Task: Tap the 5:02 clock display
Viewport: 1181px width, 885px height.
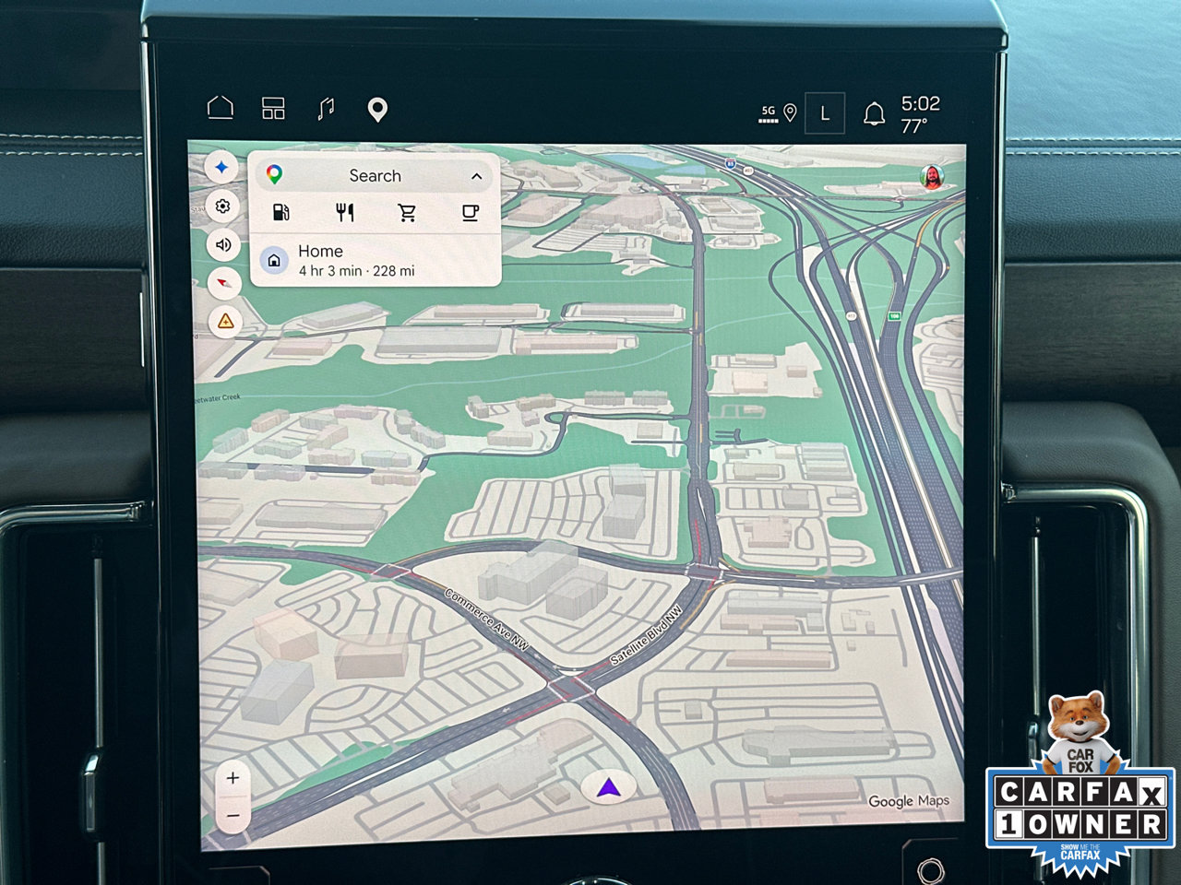Action: 920,103
